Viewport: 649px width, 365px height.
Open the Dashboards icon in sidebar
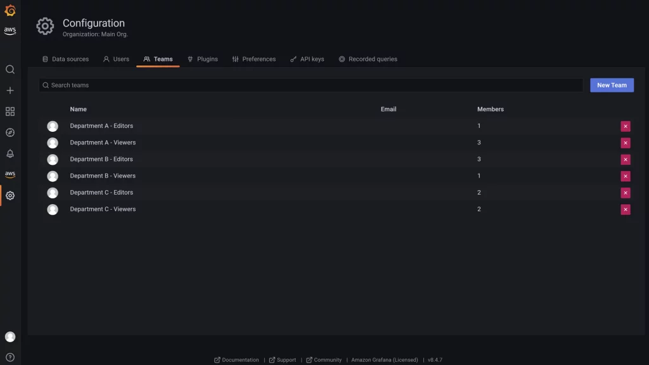coord(10,111)
